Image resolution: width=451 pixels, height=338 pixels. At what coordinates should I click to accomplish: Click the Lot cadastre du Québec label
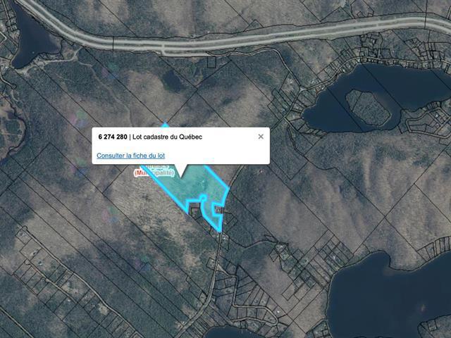(x=168, y=137)
